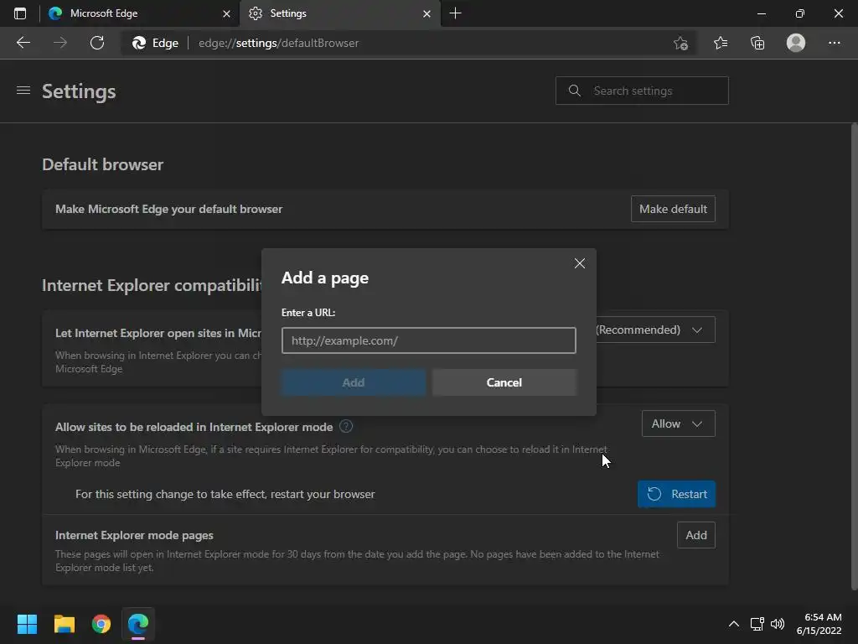Click the help icon beside Internet Explorer mode
The height and width of the screenshot is (644, 858).
pos(346,426)
